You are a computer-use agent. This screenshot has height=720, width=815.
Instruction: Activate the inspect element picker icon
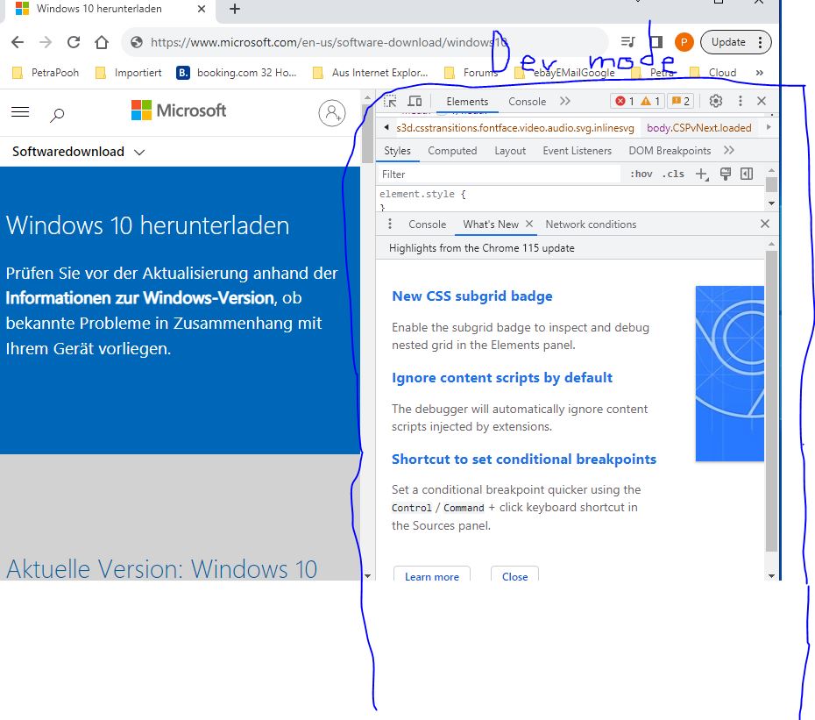click(x=390, y=101)
